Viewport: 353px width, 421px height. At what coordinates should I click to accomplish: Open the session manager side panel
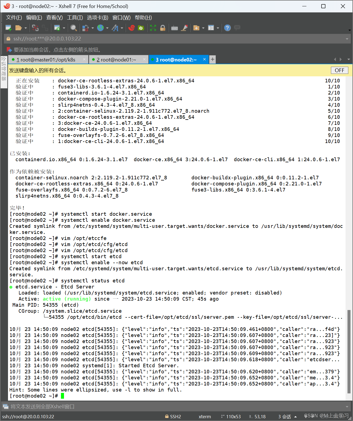(4, 72)
